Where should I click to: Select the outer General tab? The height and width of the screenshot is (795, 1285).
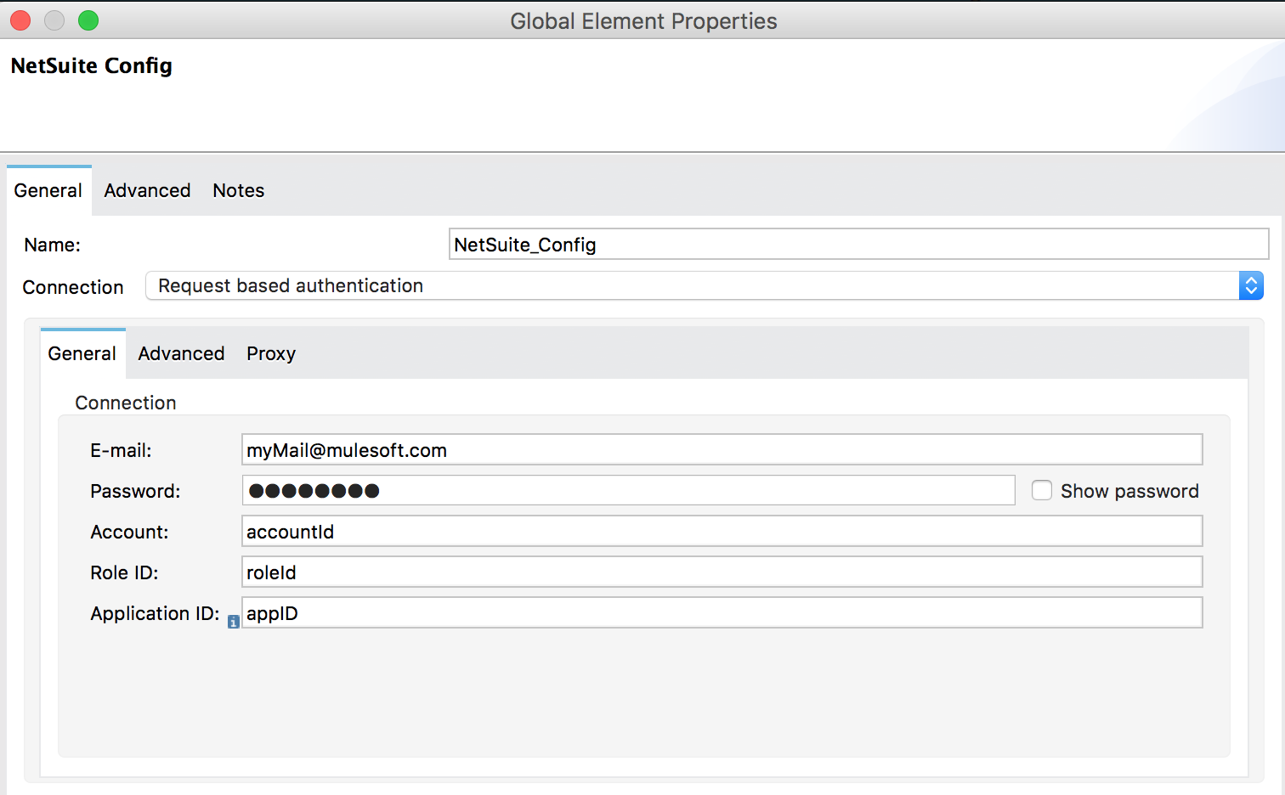[x=48, y=190]
